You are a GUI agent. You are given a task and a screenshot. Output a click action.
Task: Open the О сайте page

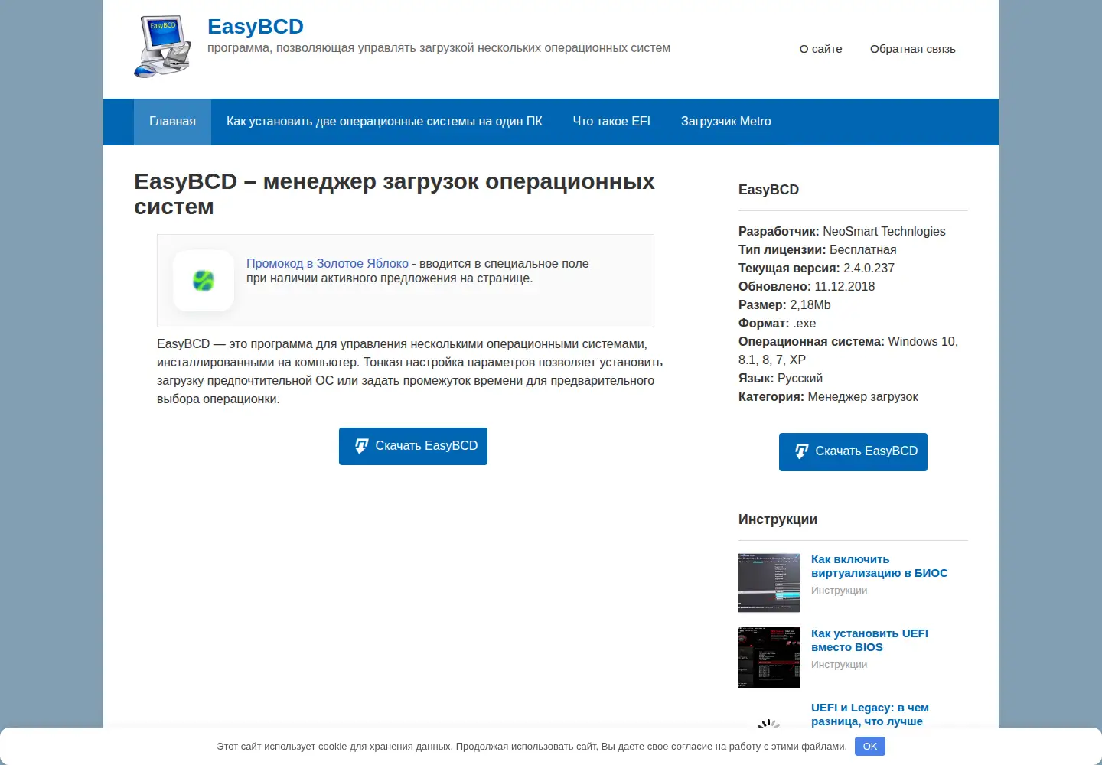point(820,49)
